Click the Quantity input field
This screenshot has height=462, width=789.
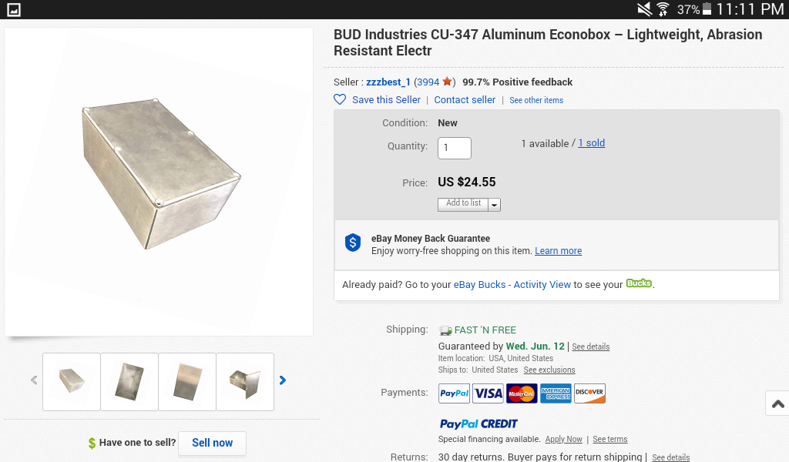point(455,148)
